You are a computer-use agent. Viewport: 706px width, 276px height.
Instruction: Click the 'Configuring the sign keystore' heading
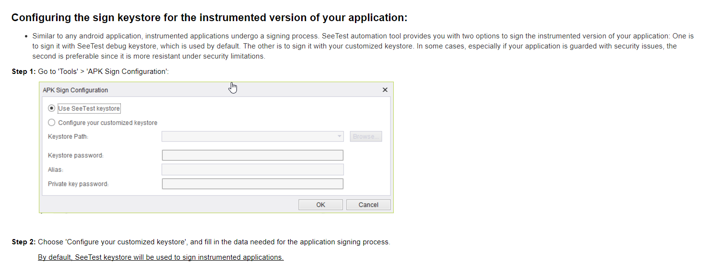(209, 18)
